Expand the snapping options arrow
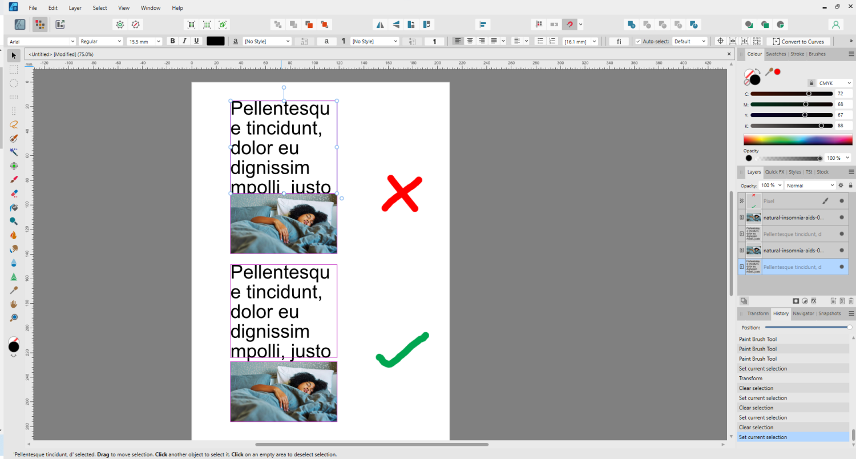856x459 pixels. click(x=581, y=25)
